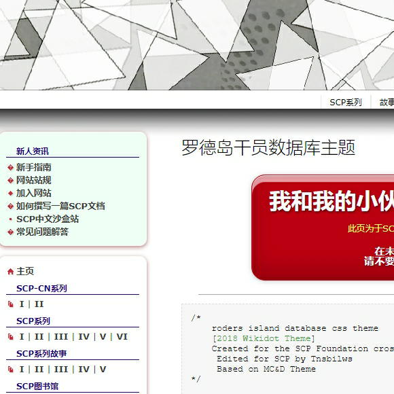Click the SCP-CN系列 sidebar heading
The width and height of the screenshot is (394, 394).
[41, 288]
